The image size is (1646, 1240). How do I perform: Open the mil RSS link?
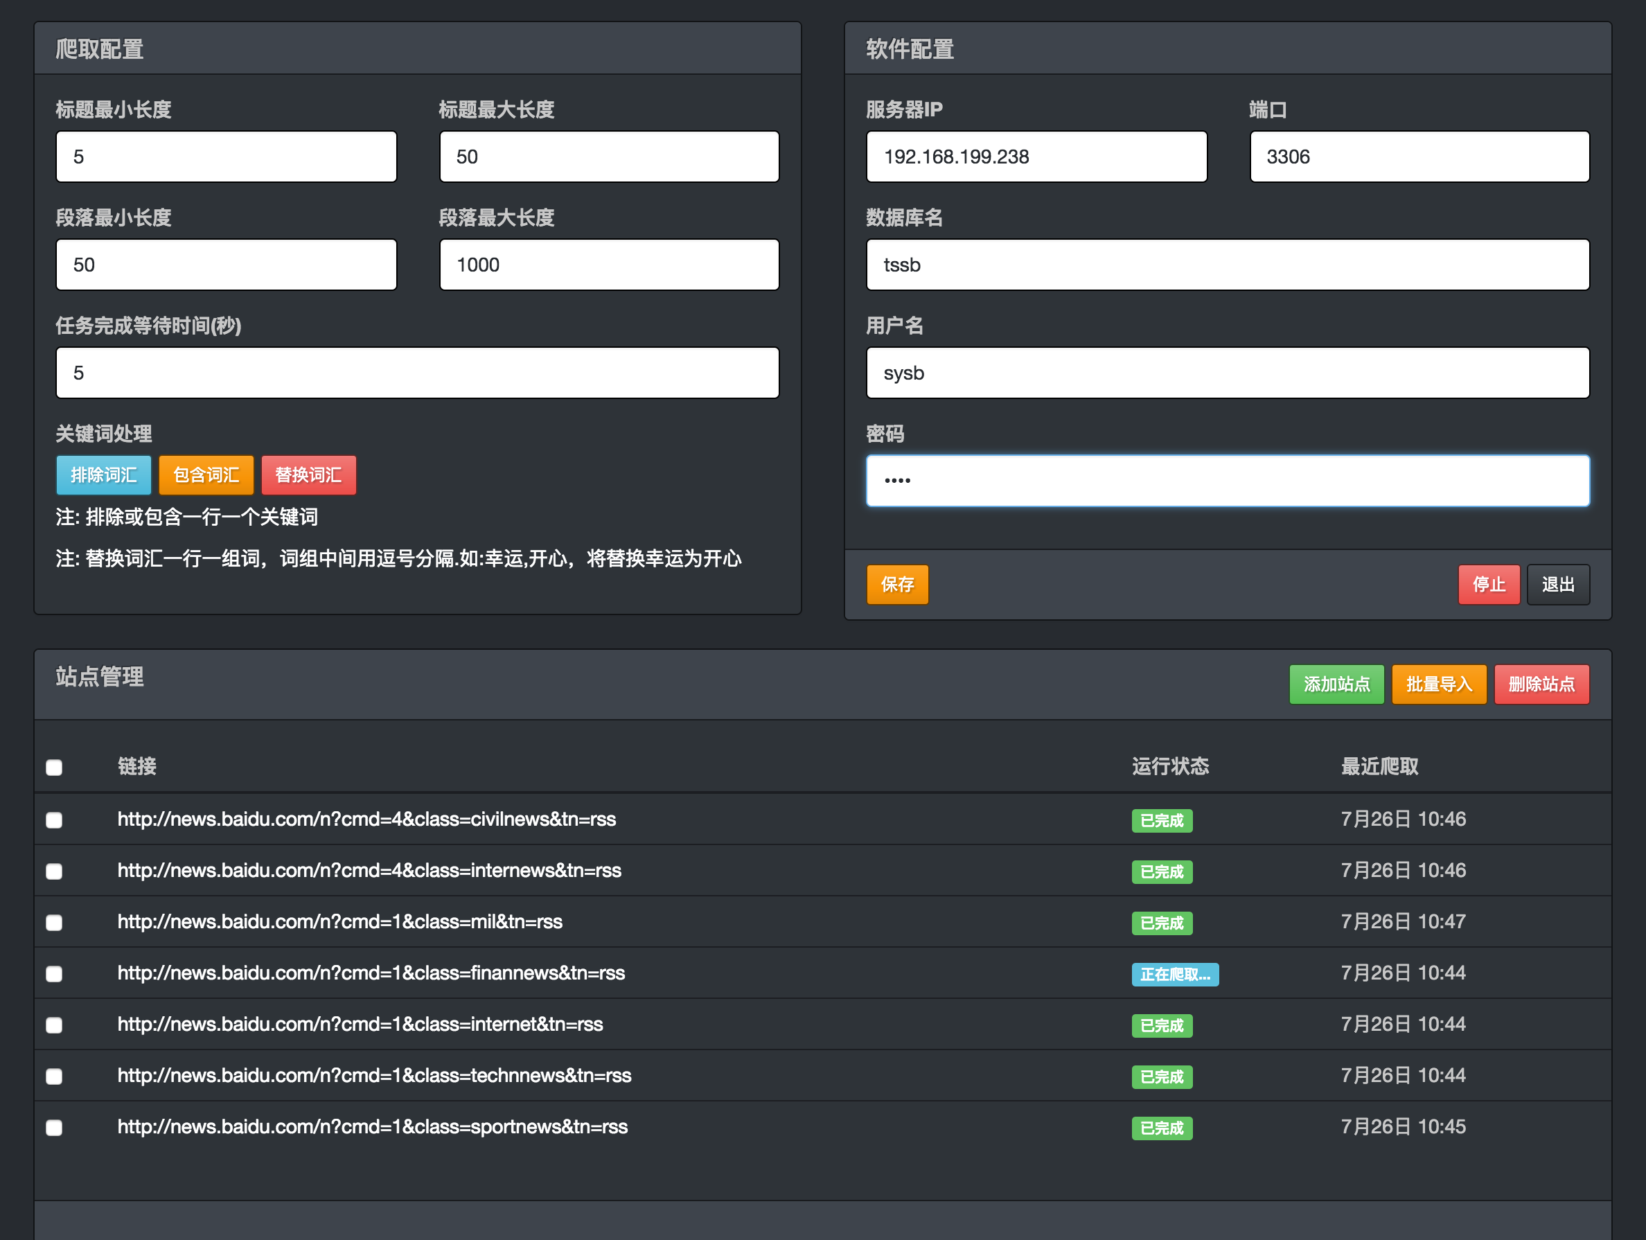click(340, 922)
